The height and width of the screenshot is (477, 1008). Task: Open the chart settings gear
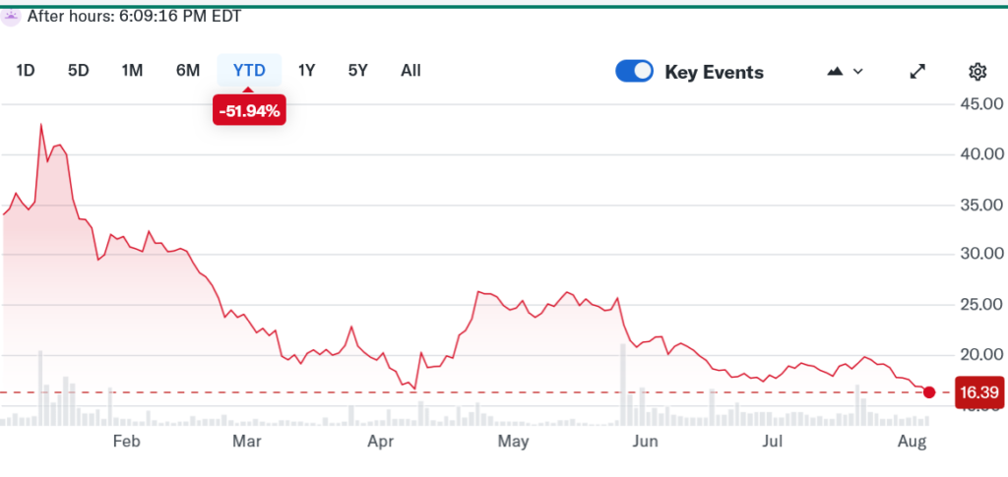tap(976, 71)
